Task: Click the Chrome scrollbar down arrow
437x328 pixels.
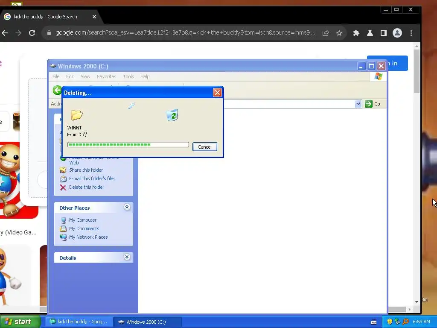Action: pos(417,302)
